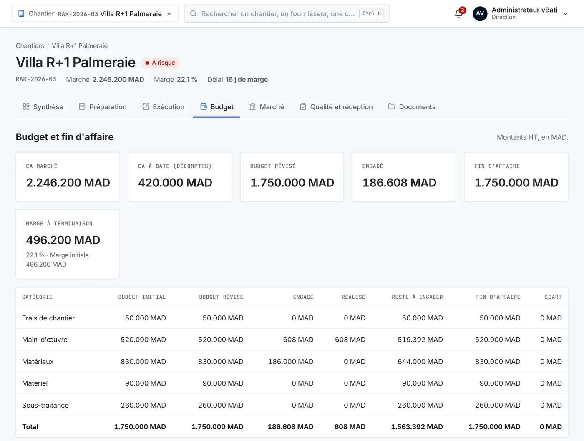Click the Catégorie column header
Screen dimensions: 584x441
[x=38, y=297]
